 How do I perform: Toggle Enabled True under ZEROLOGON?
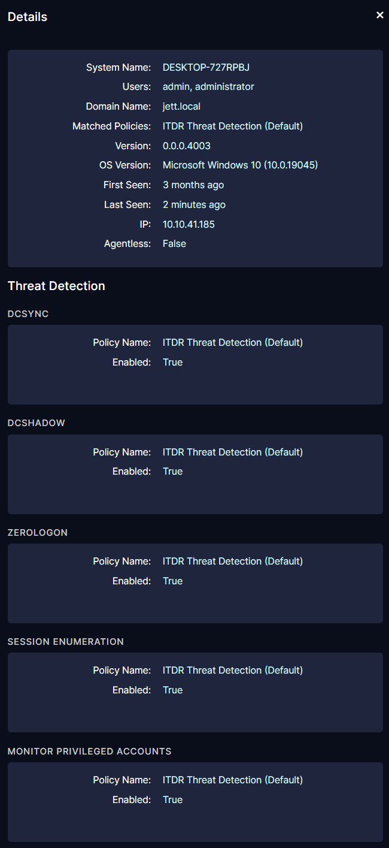pos(172,581)
